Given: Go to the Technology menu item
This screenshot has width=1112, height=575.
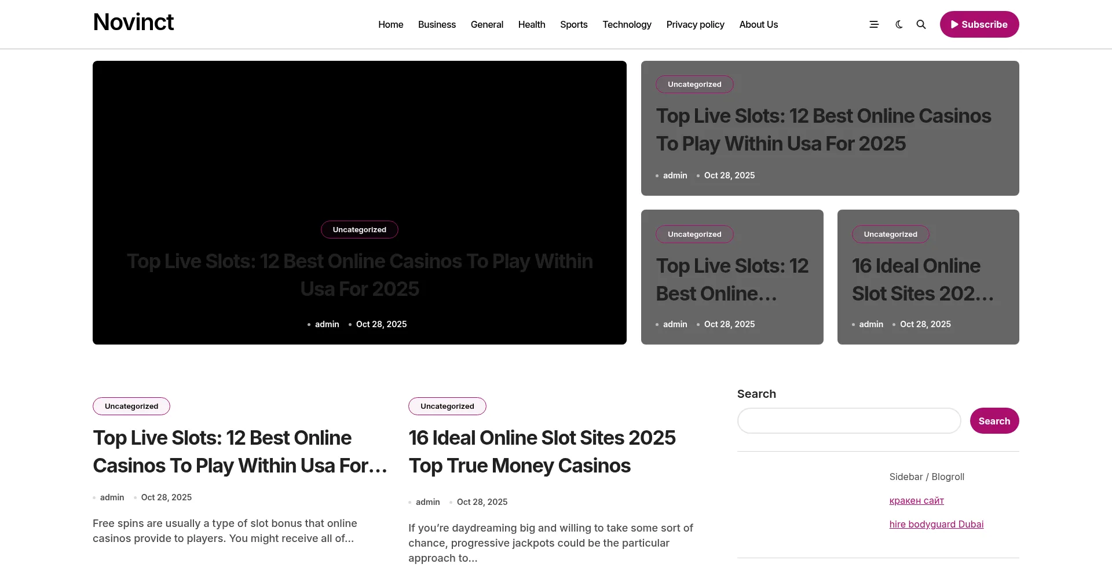Looking at the screenshot, I should 627,24.
